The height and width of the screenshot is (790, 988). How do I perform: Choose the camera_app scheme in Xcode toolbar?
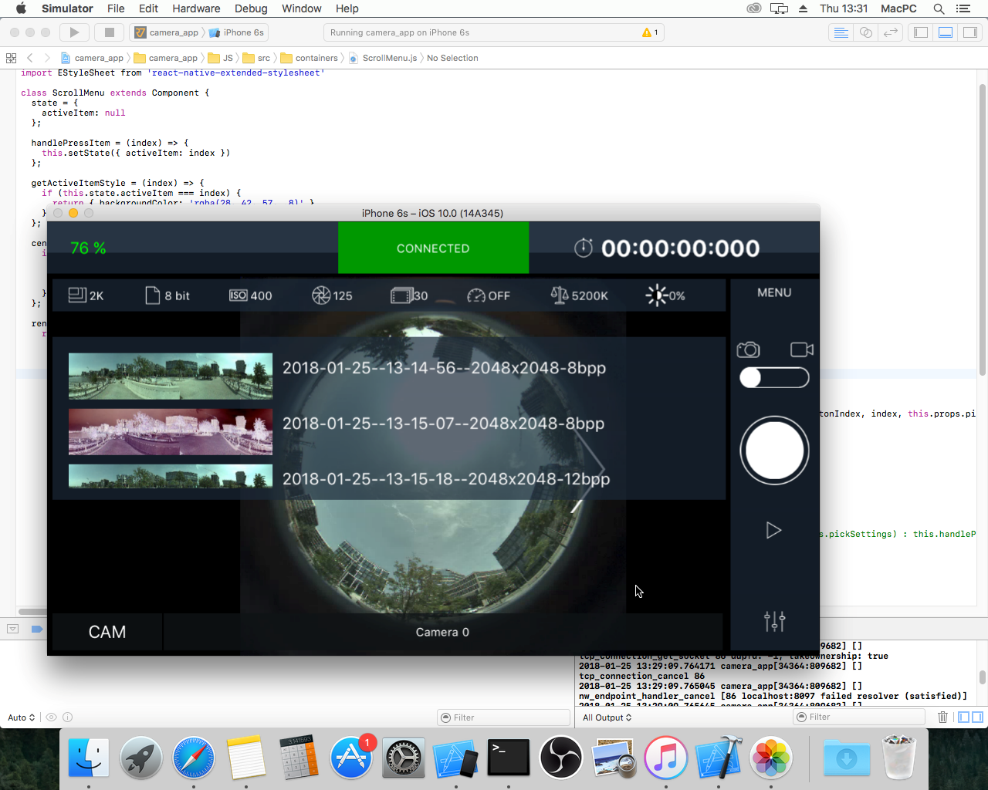[x=167, y=32]
